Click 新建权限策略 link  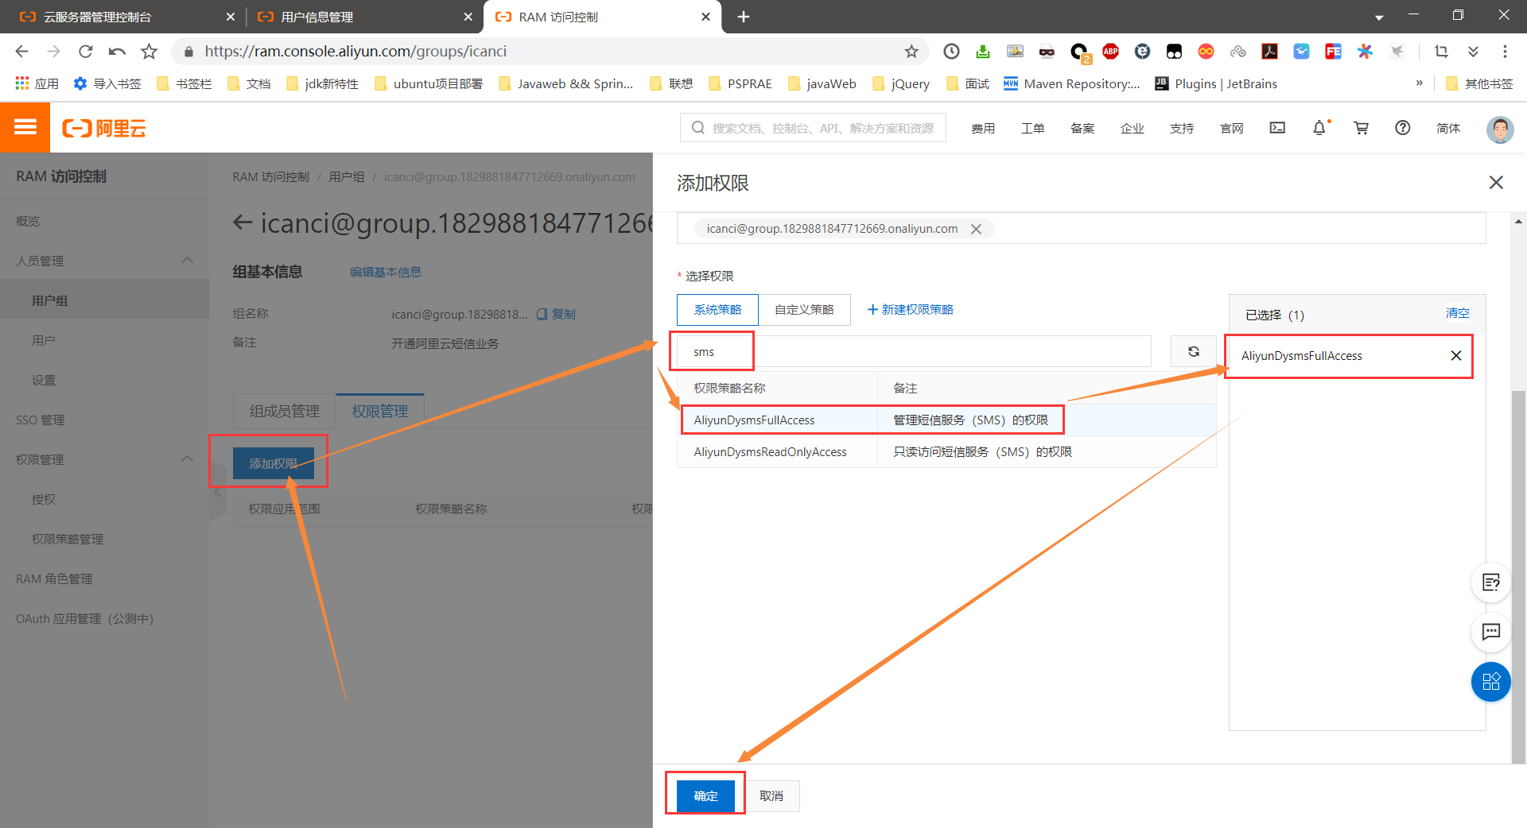tap(911, 309)
